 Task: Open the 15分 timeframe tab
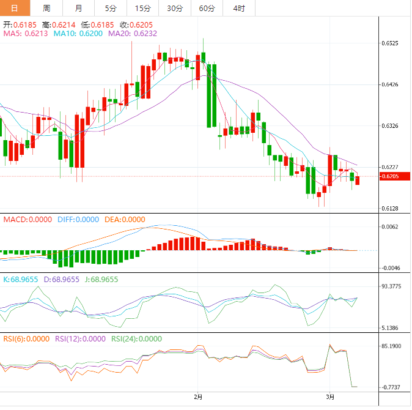tap(142, 8)
